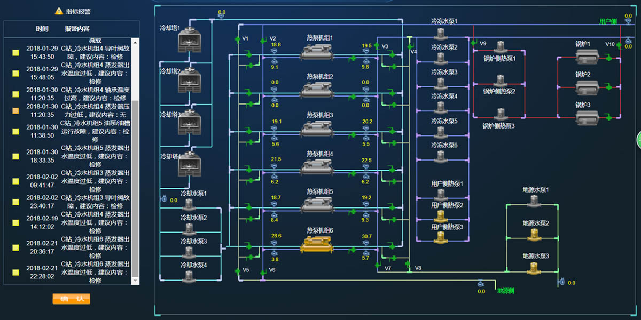Check the alarm box dated 2018-02-21 22:28:02
Viewport: 641px width, 320px height.
[16, 272]
